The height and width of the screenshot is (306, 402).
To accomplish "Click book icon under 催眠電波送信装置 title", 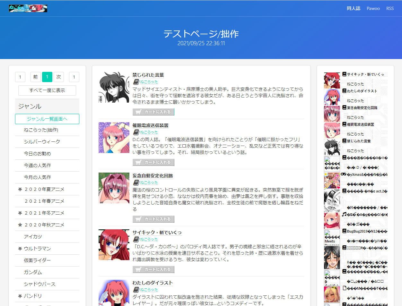I will click(x=136, y=132).
